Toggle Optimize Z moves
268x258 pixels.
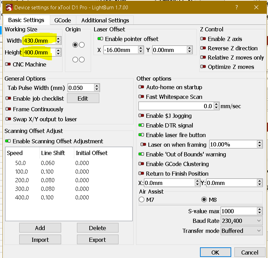click(203, 66)
